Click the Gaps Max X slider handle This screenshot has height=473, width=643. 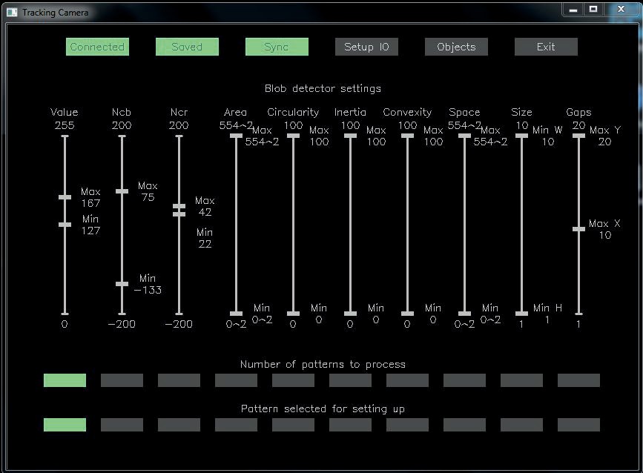[x=578, y=229]
